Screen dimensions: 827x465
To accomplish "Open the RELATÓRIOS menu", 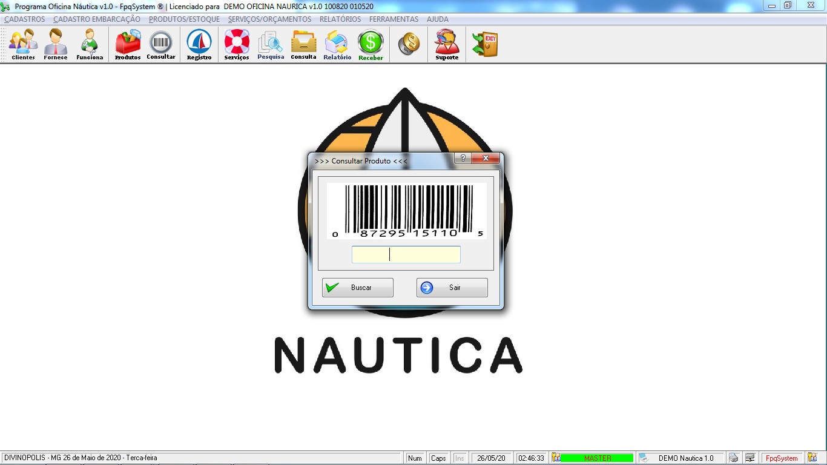I will point(340,19).
